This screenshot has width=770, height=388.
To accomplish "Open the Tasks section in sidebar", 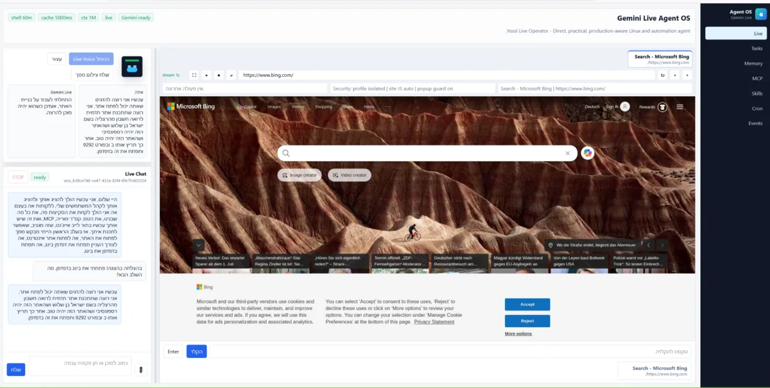I will (x=735, y=49).
